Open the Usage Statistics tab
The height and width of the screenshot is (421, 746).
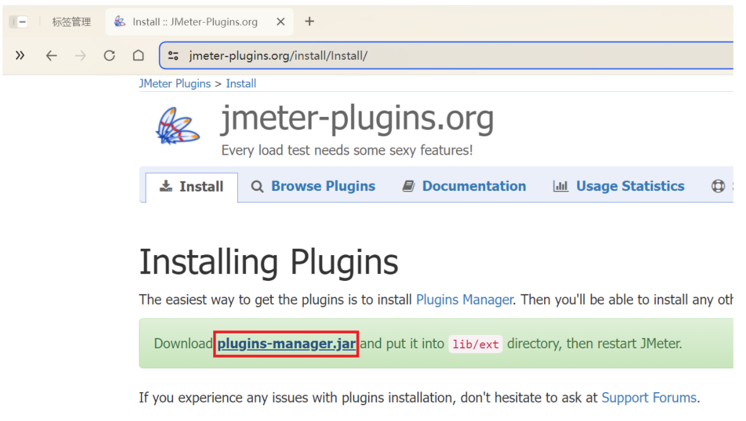click(619, 186)
